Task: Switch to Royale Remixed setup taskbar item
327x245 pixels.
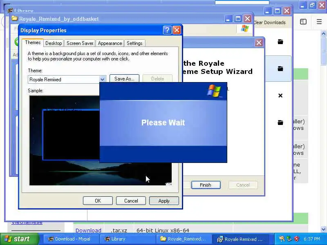Action: pos(240,239)
